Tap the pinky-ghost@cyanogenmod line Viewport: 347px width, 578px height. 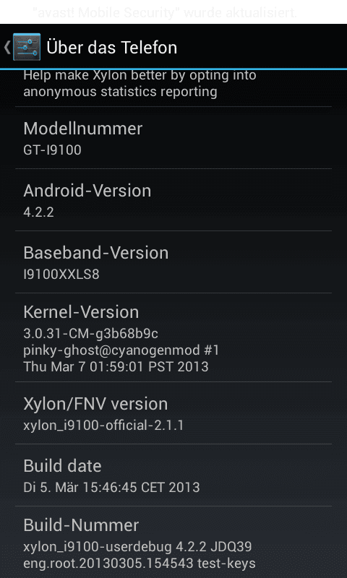[x=121, y=350]
